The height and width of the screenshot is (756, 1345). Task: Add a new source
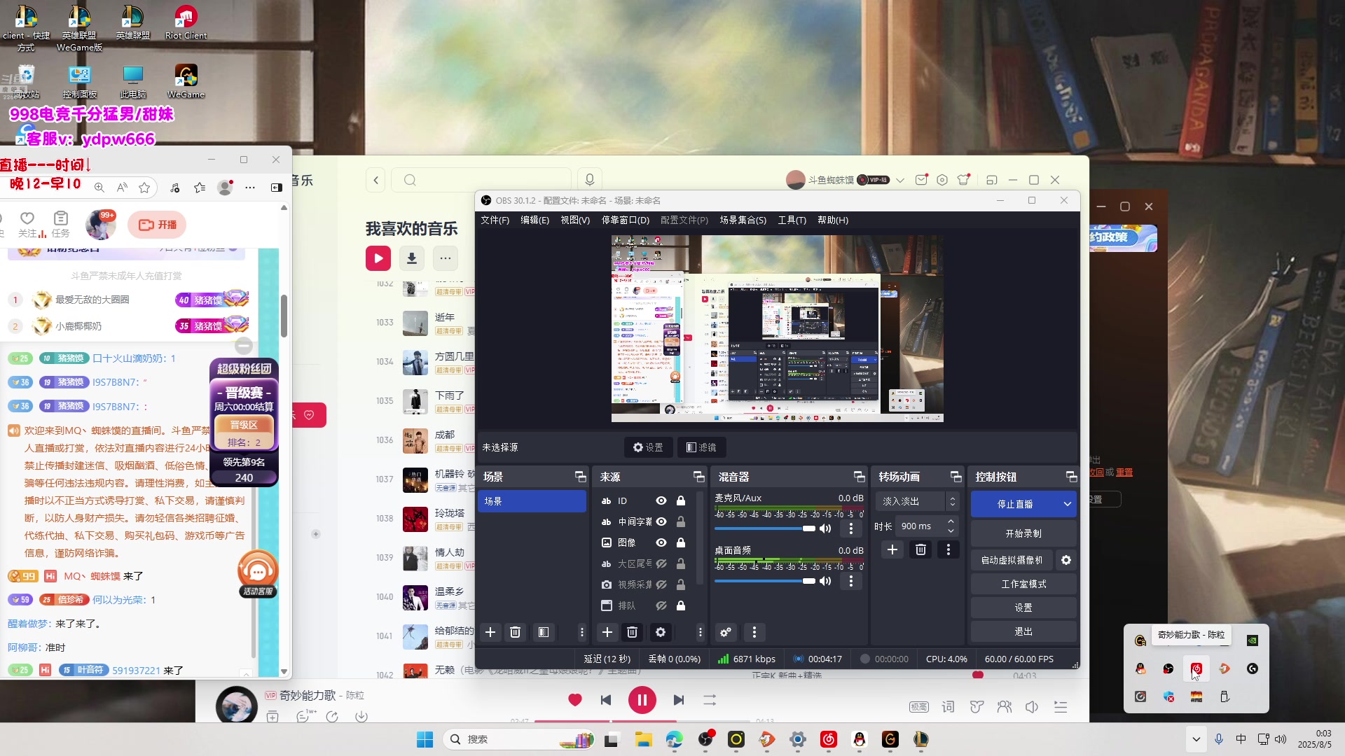(x=607, y=632)
